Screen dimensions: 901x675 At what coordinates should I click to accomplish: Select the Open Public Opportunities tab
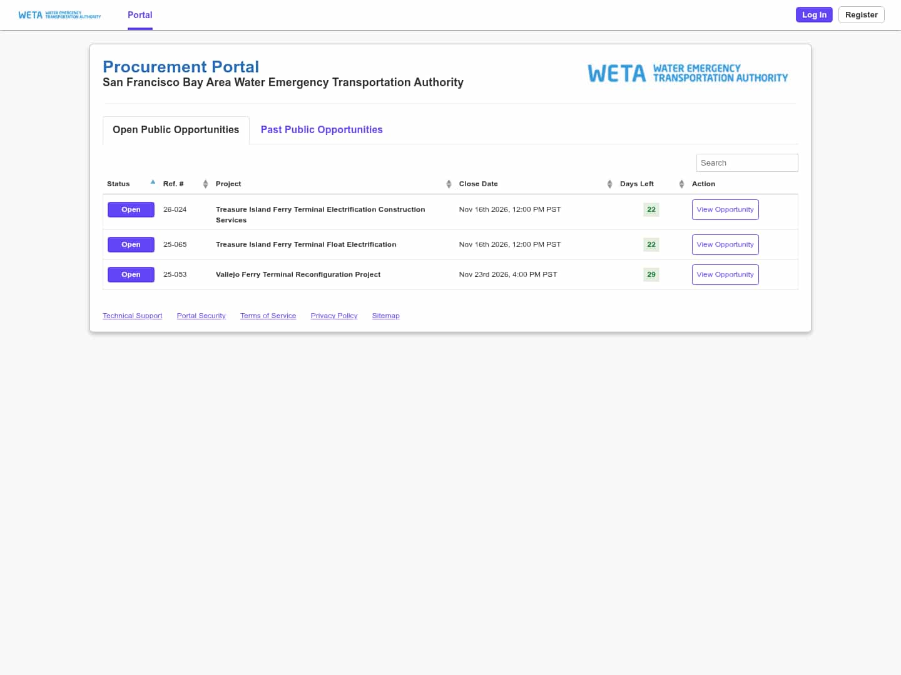click(x=176, y=130)
